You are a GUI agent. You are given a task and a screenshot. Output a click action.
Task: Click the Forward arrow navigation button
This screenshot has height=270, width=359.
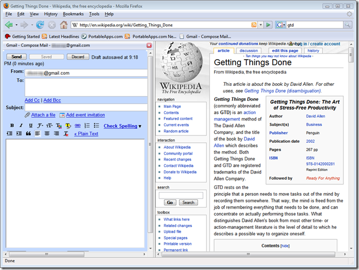[24, 25]
